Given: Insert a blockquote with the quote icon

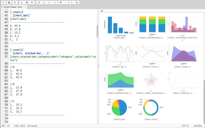Looking at the screenshot, I should coord(60,2).
